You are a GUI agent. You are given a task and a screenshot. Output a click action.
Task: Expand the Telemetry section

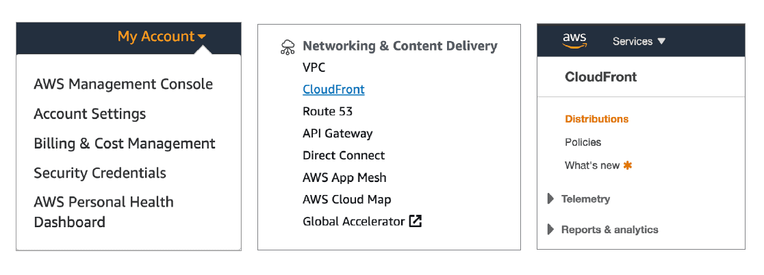point(551,199)
